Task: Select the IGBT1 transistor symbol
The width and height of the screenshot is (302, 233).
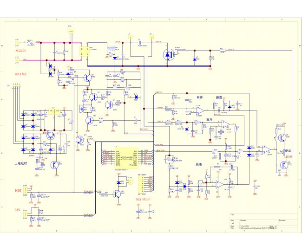Action: (x=169, y=55)
